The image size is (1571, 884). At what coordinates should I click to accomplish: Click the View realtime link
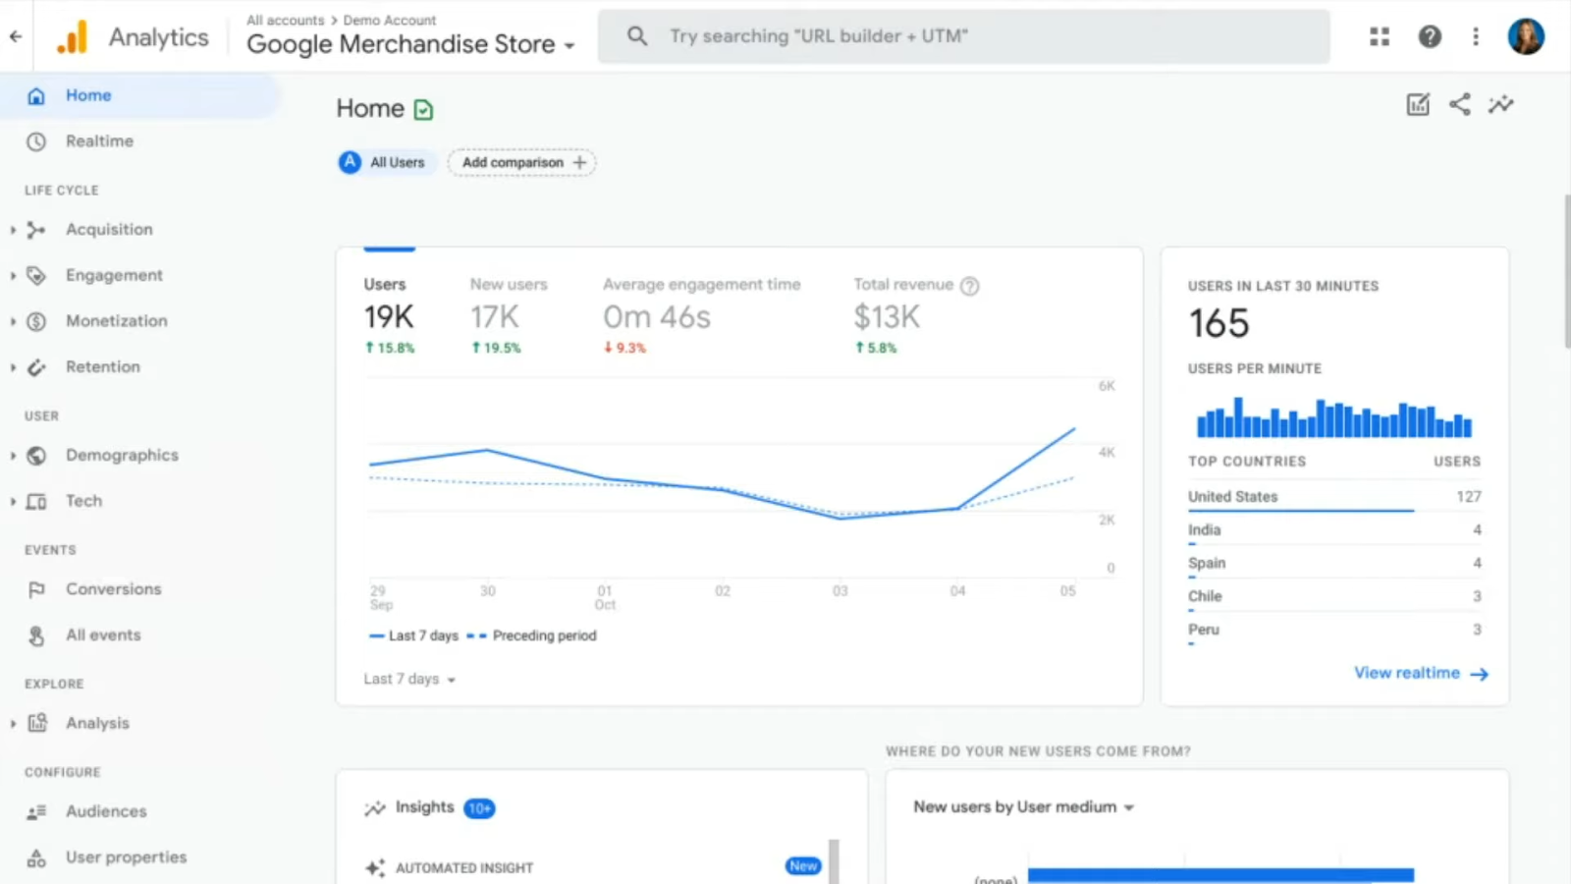point(1421,673)
